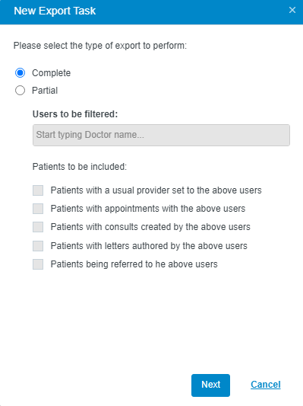Image resolution: width=303 pixels, height=406 pixels.
Task: Tick the patients being referred checkbox
Action: pos(38,264)
